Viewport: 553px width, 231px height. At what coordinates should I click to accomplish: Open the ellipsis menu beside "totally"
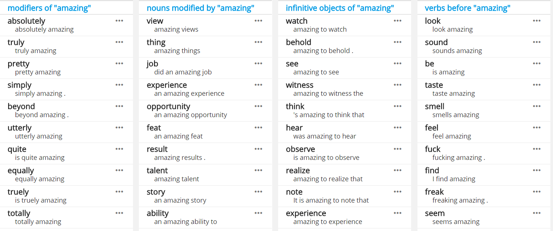[x=119, y=213]
